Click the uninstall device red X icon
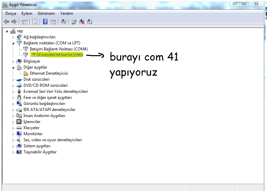267x191 pixels. click(82, 22)
